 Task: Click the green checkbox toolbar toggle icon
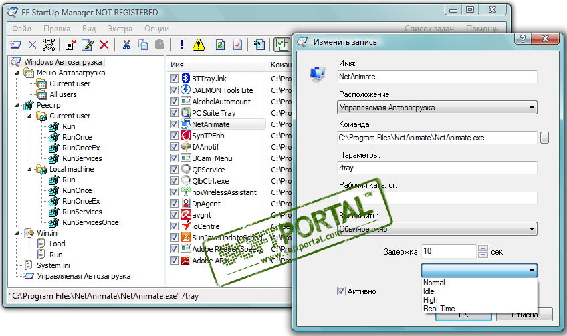(281, 45)
